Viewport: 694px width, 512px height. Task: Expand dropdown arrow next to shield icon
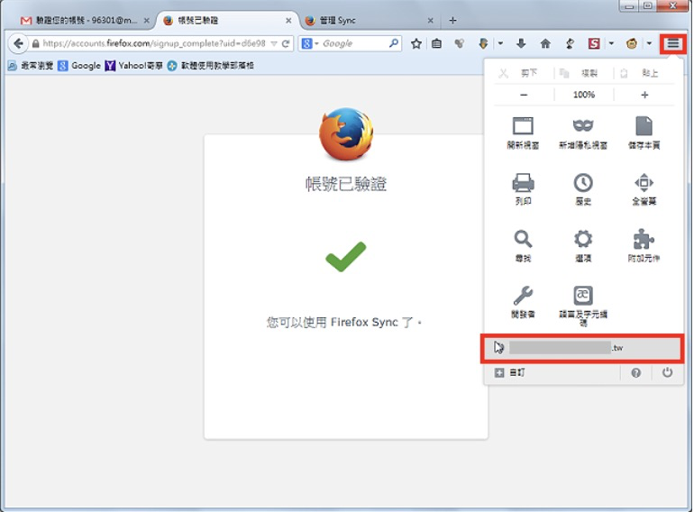point(500,43)
